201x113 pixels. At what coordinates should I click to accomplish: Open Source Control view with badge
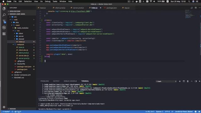(x=4, y=21)
